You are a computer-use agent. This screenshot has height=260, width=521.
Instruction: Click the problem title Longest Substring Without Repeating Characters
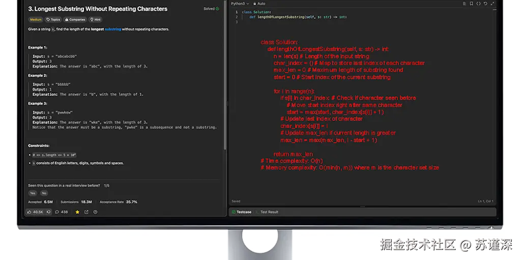(x=98, y=9)
